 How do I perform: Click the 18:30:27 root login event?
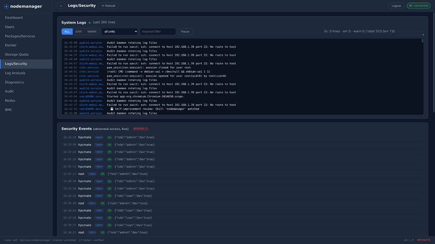point(243,233)
